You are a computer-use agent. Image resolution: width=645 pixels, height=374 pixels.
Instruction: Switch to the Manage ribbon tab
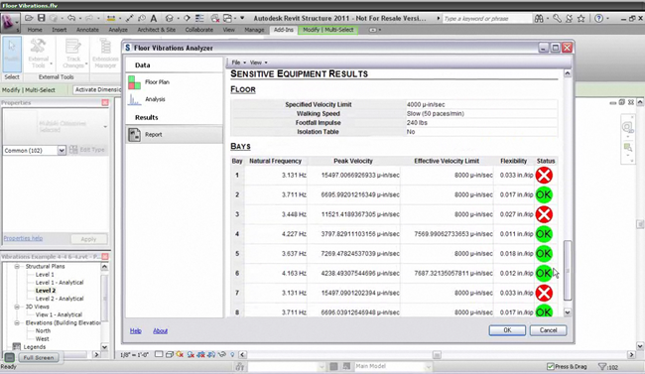pyautogui.click(x=254, y=30)
